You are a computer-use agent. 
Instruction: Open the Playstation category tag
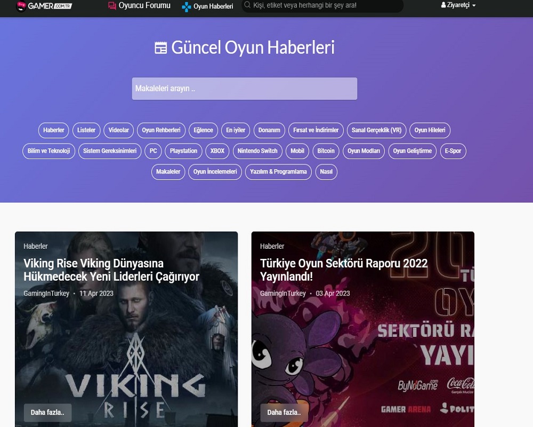click(x=183, y=151)
